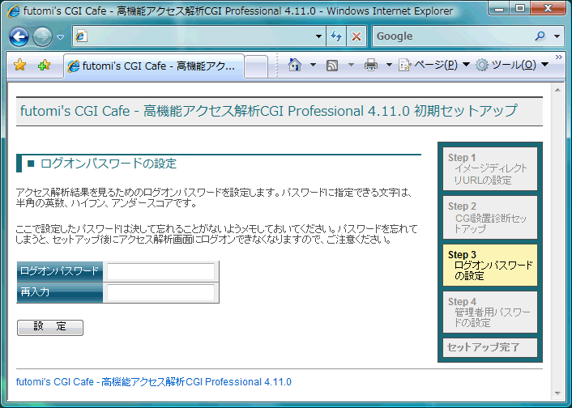Click the Forward navigation arrow
The image size is (572, 408).
tap(42, 36)
